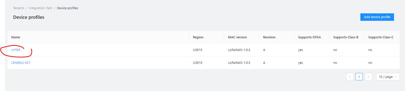Click the Device profiles page heading
The image size is (405, 91).
tap(29, 17)
